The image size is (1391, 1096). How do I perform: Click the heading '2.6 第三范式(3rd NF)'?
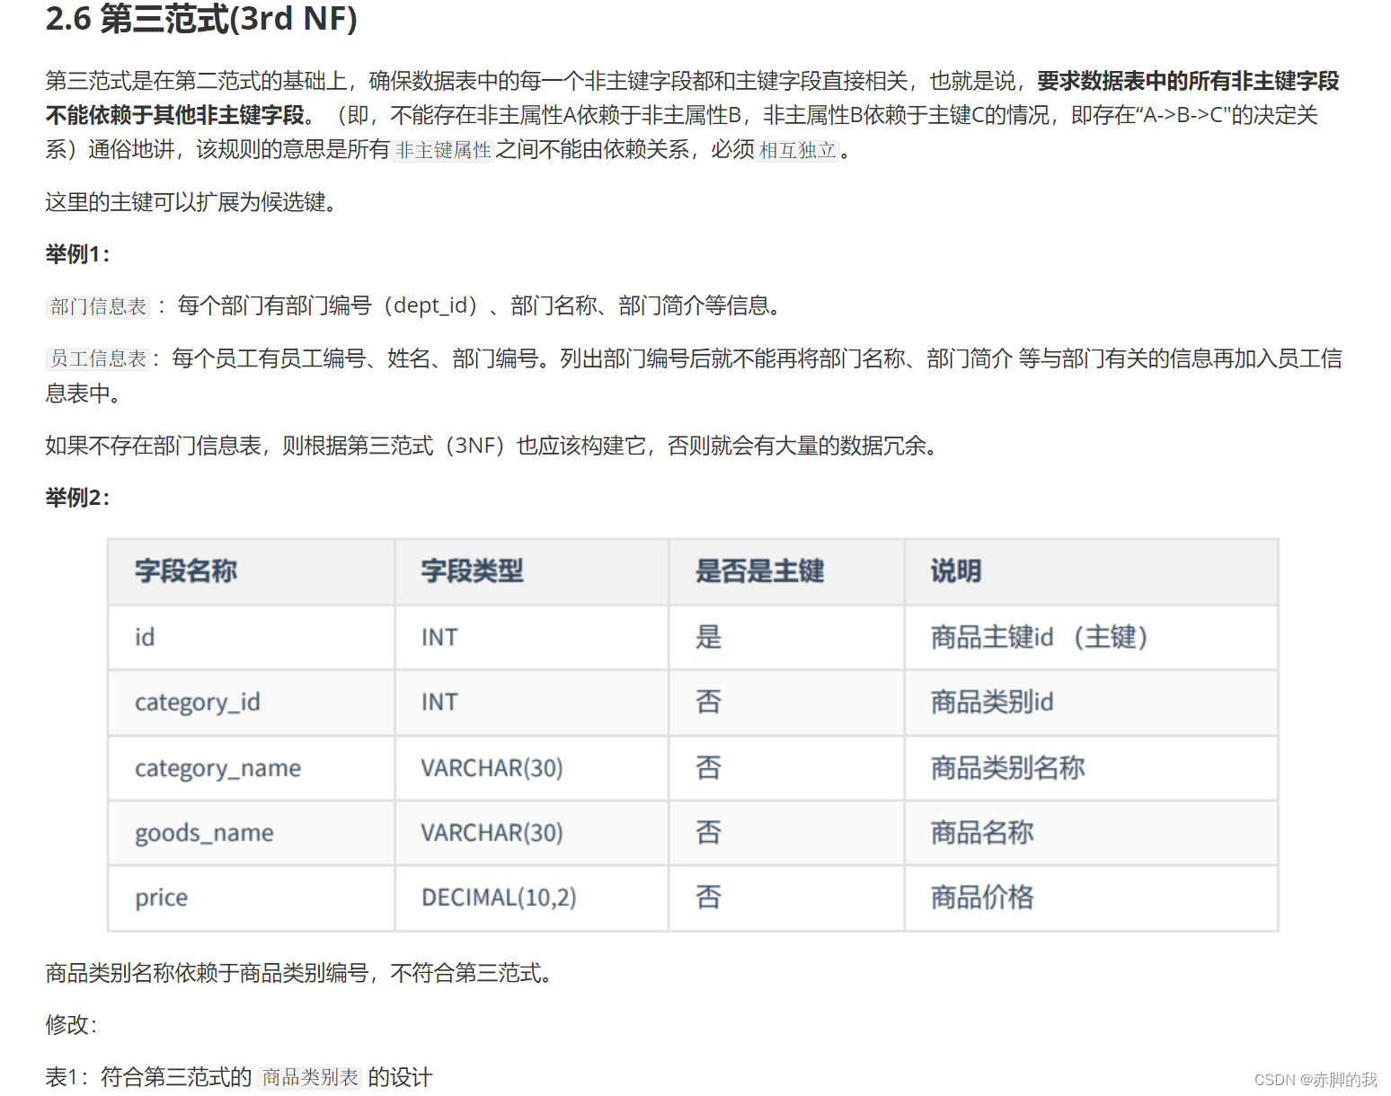[201, 19]
